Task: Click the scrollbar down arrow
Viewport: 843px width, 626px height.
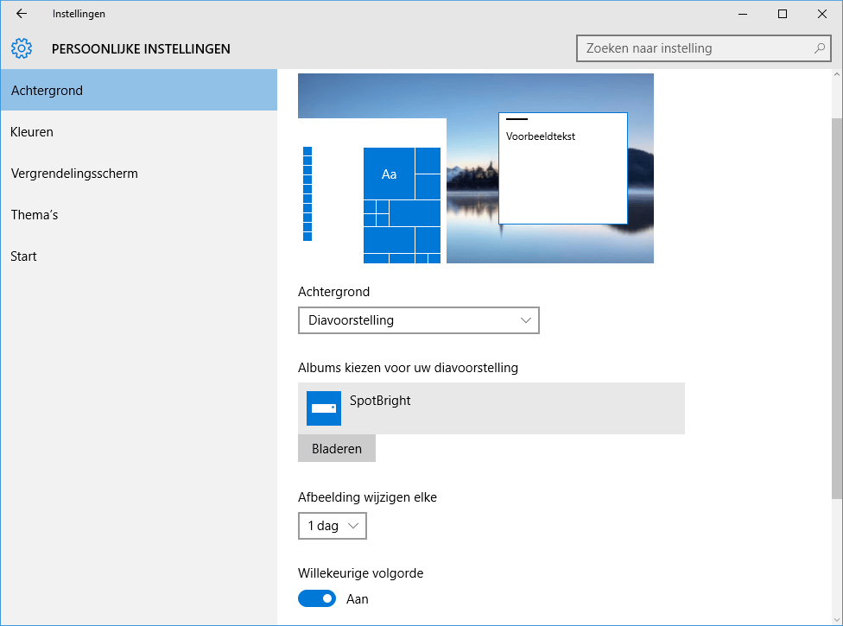Action: tap(837, 620)
